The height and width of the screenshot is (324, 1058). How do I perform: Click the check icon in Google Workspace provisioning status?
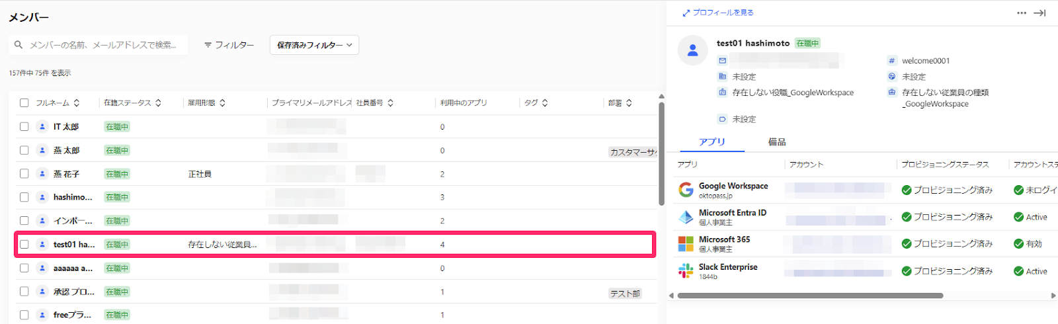pos(907,190)
